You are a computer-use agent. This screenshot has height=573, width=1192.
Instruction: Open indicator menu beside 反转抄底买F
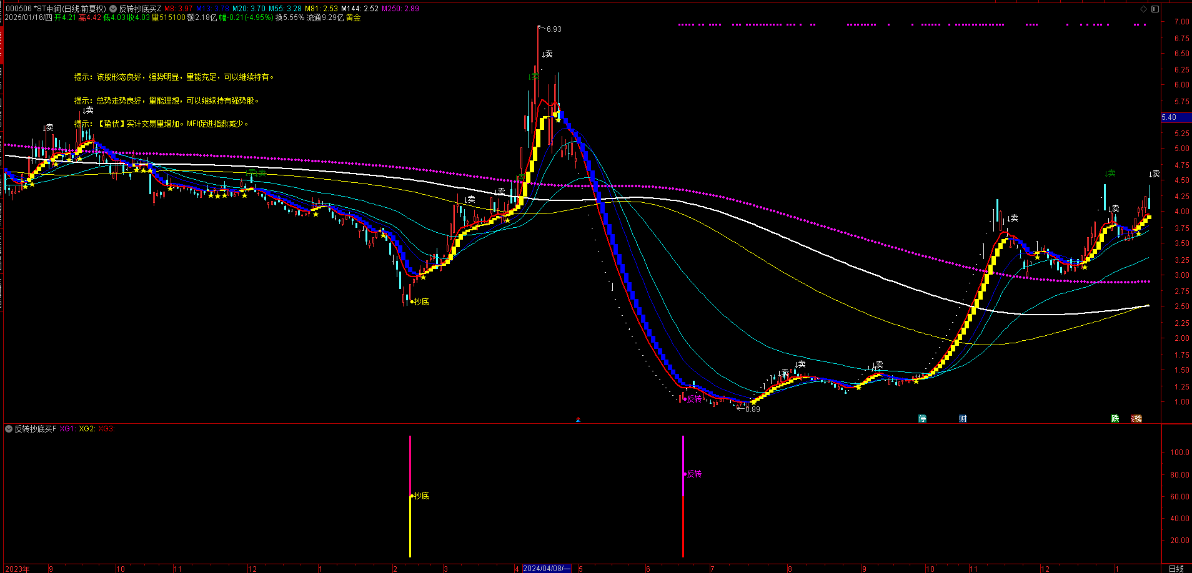(9, 429)
